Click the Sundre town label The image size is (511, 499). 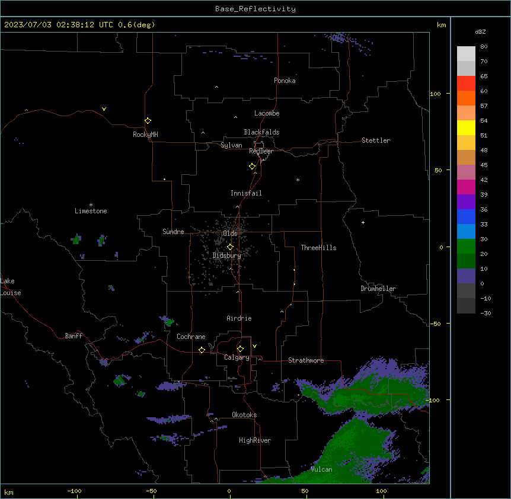(x=173, y=232)
